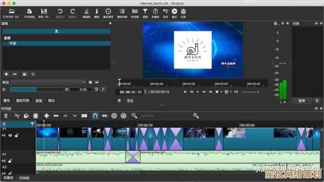Click the ripple delete minus icon in timeline
The width and height of the screenshot is (324, 182).
point(56,116)
